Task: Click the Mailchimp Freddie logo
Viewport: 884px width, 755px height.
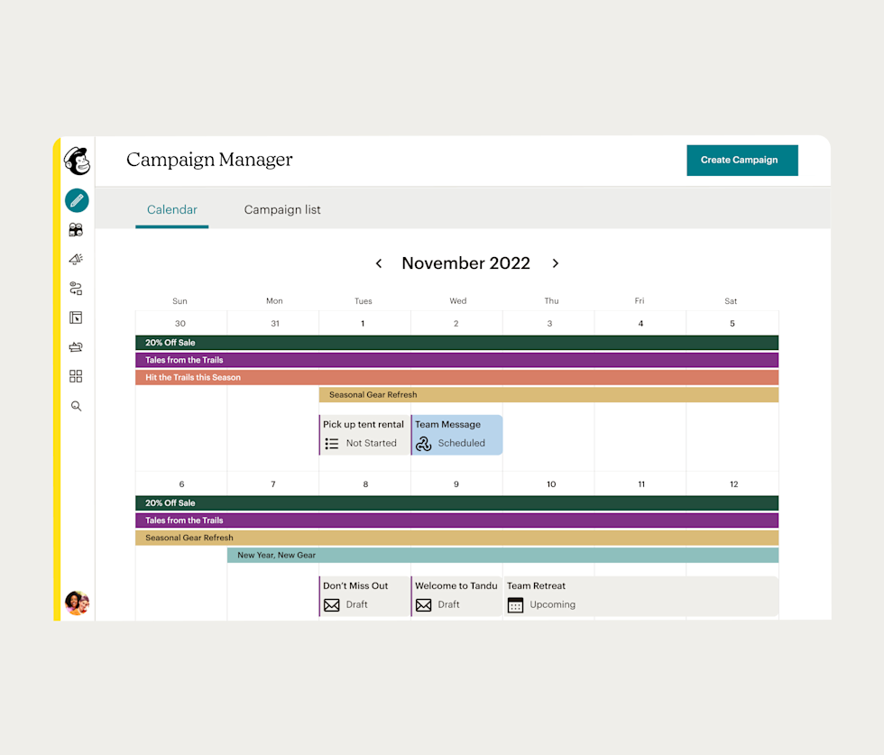Action: tap(77, 161)
